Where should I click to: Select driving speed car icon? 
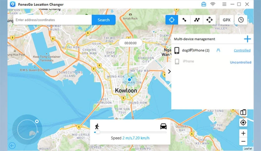(x=163, y=126)
